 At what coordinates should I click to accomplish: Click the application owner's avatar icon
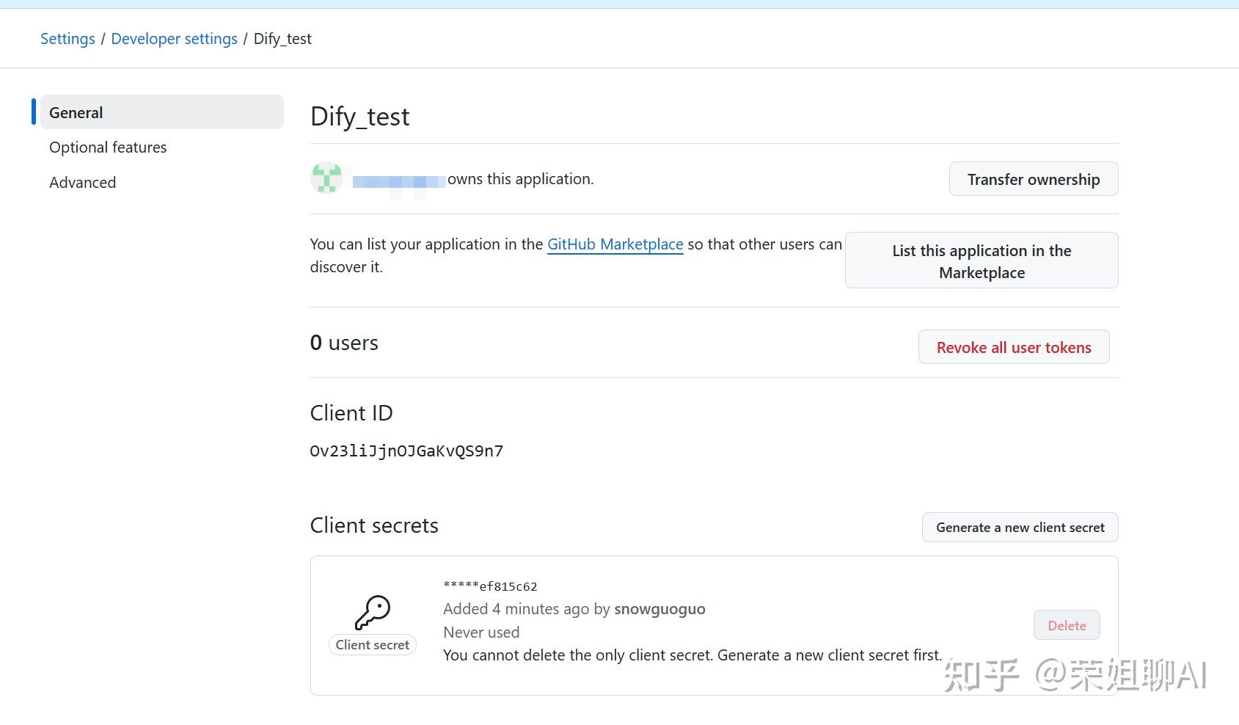click(326, 178)
